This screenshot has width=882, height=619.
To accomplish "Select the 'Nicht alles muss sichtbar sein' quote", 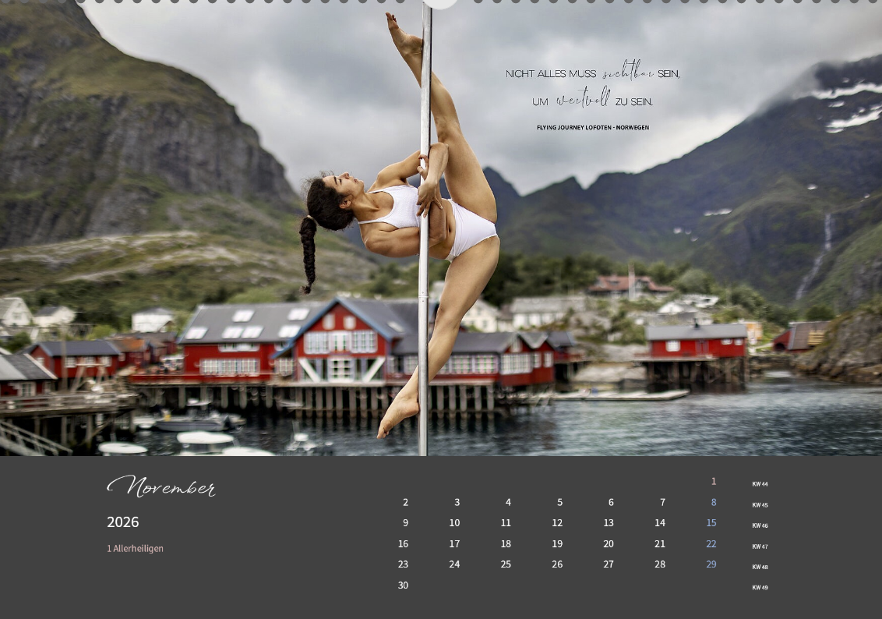I will (x=592, y=74).
